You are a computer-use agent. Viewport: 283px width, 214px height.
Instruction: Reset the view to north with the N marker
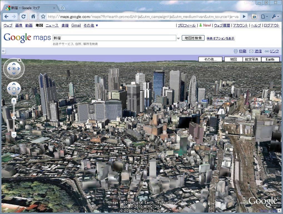pos(19,60)
